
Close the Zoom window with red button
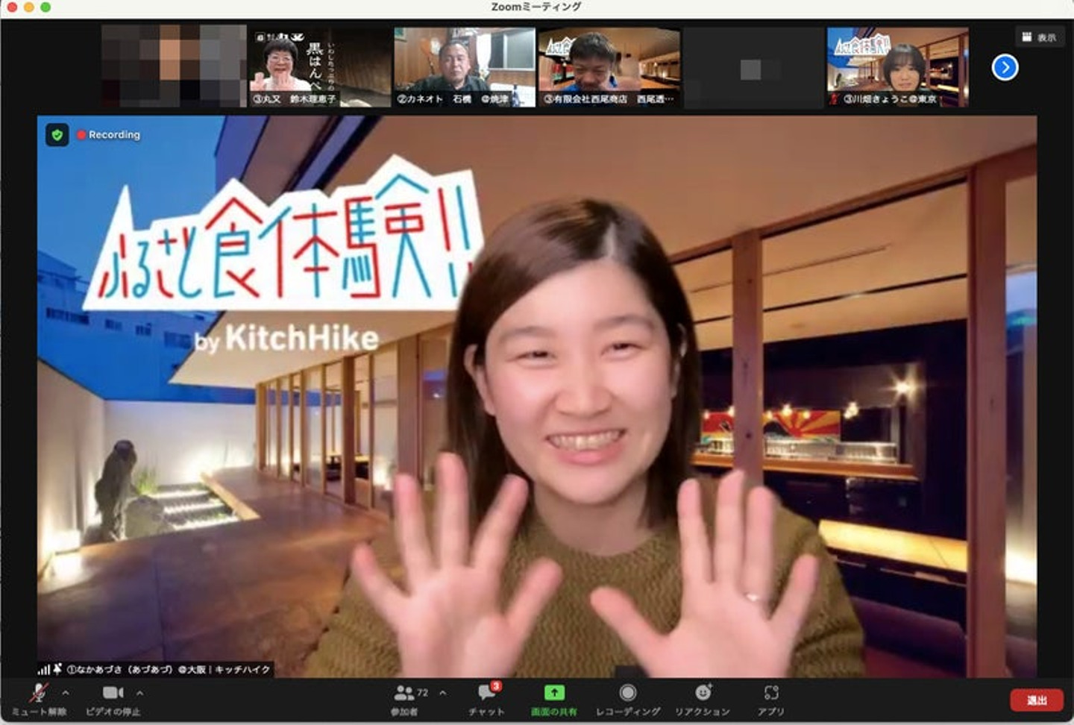click(x=11, y=7)
